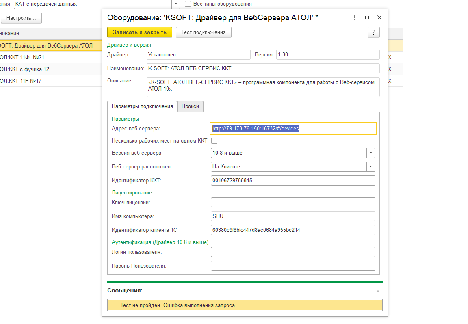
Task: Toggle Все типы оборудования checkbox
Action: pos(188,4)
